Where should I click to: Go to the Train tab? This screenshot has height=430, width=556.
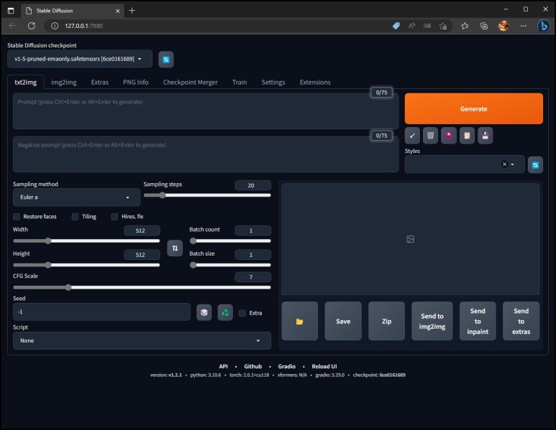tap(240, 82)
